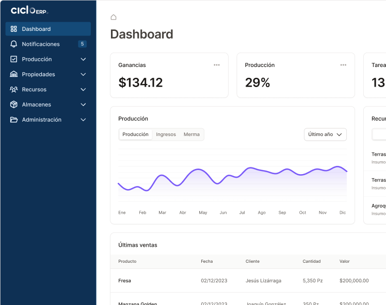Click the Recursos people icon
The image size is (386, 305).
pyautogui.click(x=14, y=90)
